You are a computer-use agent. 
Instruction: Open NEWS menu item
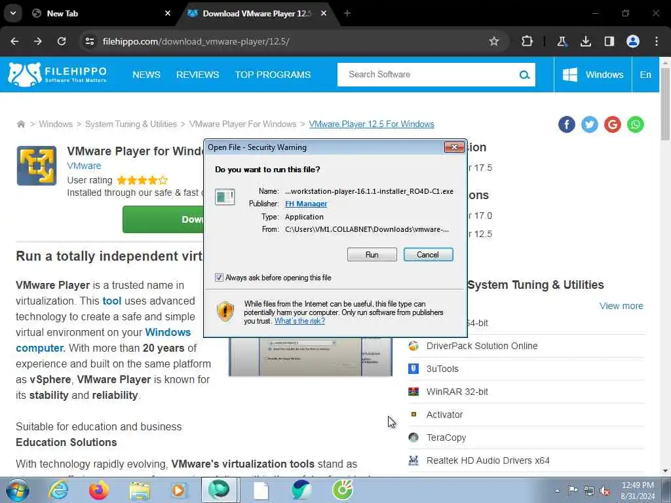pyautogui.click(x=146, y=75)
